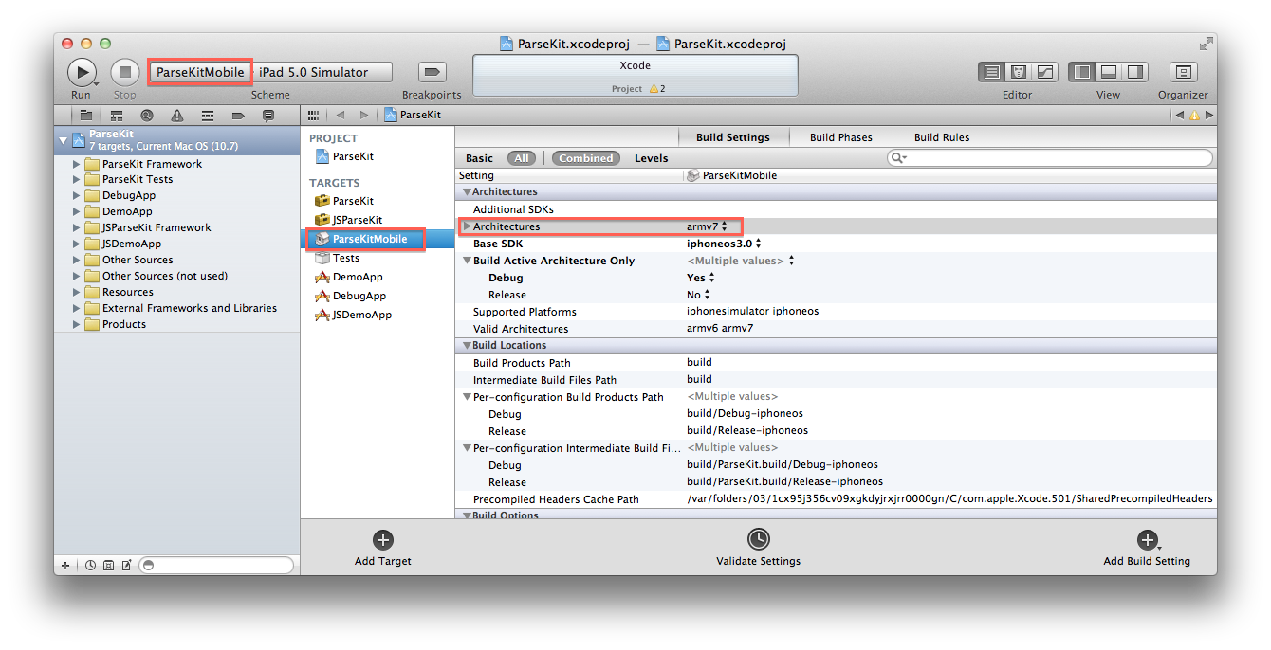Expand the ParseKit Framework group

click(77, 164)
